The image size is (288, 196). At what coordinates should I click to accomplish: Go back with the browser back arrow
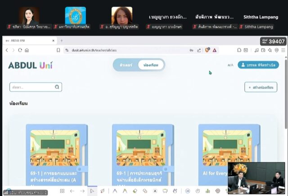[7, 50]
